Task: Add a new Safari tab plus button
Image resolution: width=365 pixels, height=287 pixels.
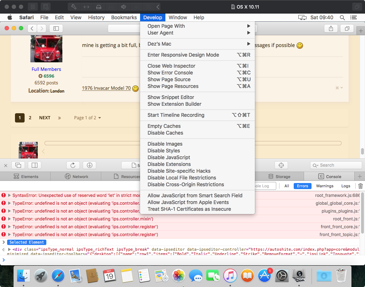Action: [x=361, y=31]
